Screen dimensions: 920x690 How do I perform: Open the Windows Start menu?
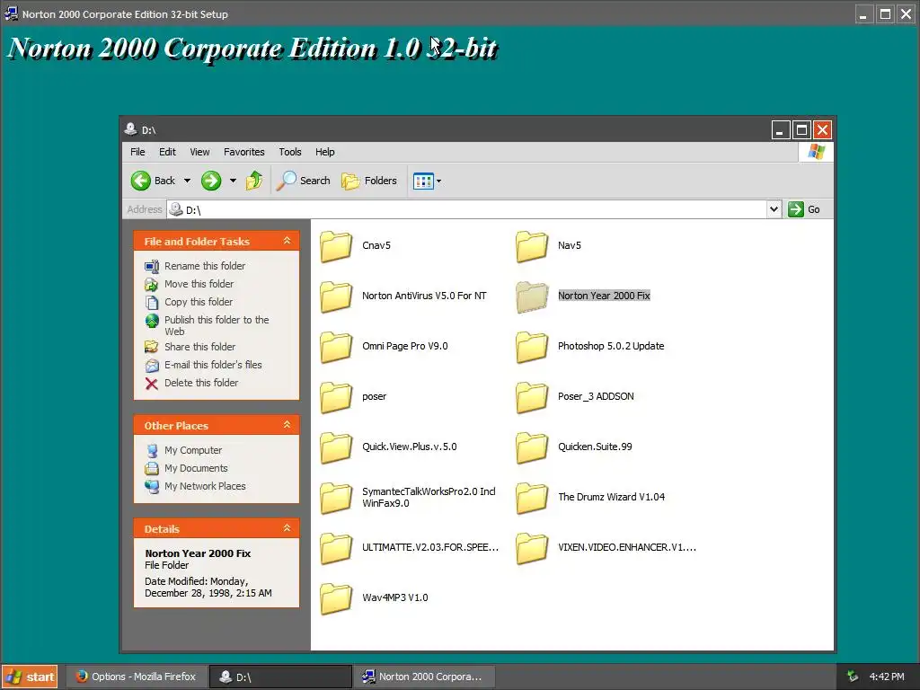click(30, 677)
